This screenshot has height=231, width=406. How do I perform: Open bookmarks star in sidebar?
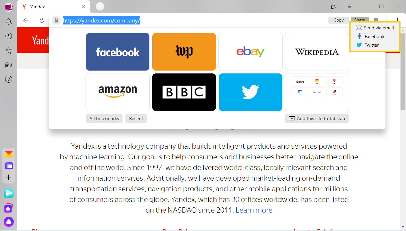click(9, 51)
